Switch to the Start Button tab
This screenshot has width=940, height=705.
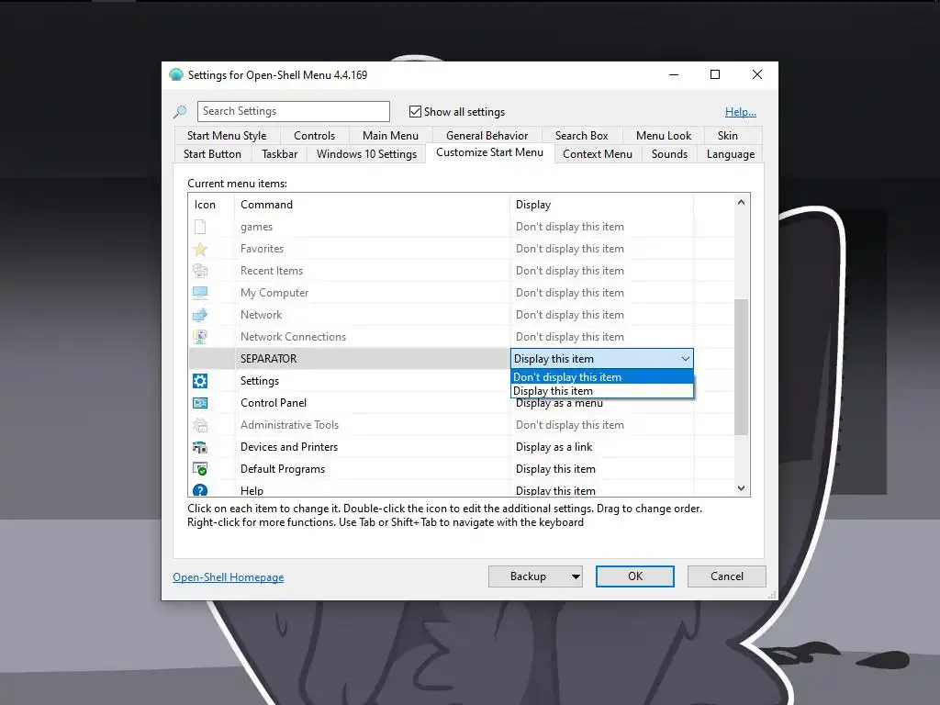tap(212, 154)
